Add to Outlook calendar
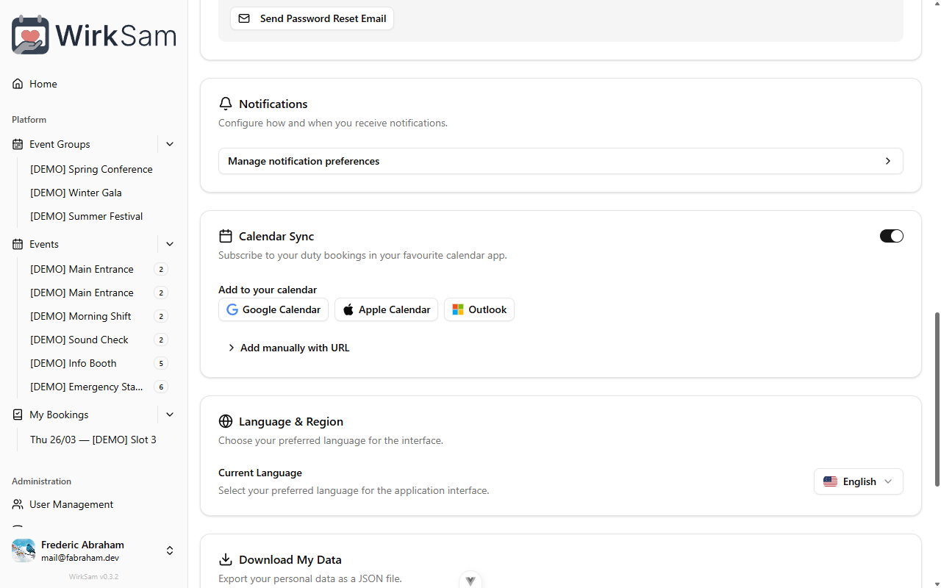941x588 pixels. tap(479, 309)
